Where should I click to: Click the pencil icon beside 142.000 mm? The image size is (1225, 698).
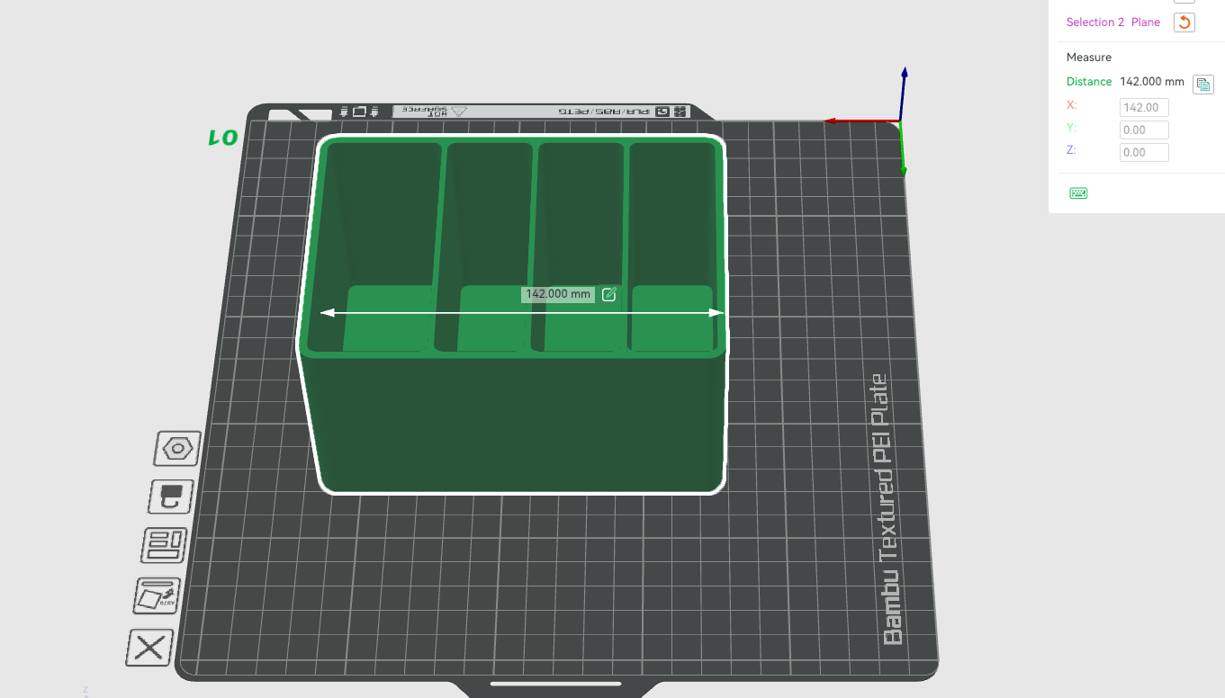tap(608, 294)
